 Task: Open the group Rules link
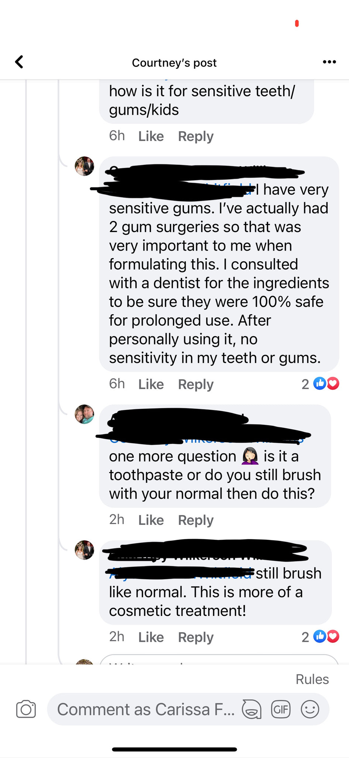[312, 679]
